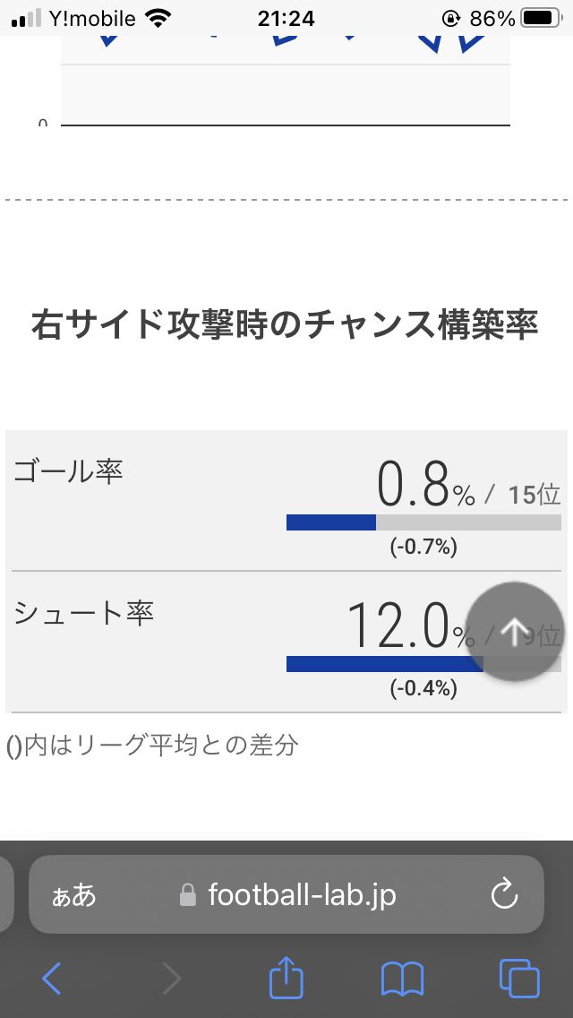Tap the 21:24 clock in status bar
The height and width of the screenshot is (1018, 573).
pos(286,18)
